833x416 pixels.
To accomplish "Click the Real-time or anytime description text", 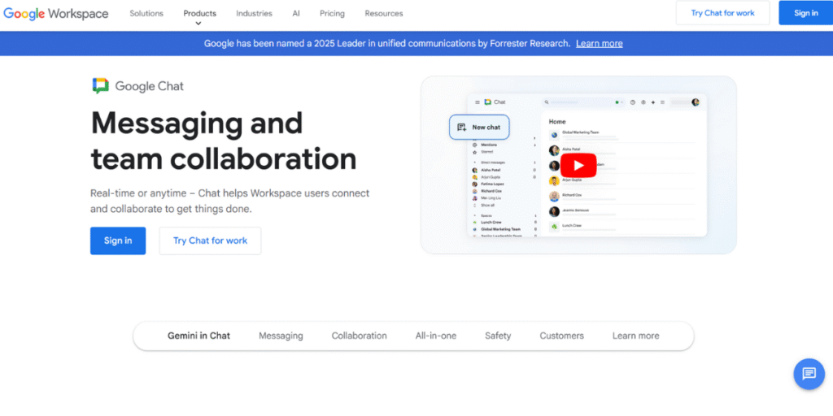I will [x=229, y=201].
